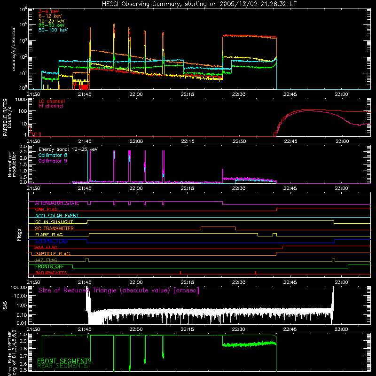This screenshot has width=376, height=376.
Task: Click the second bad packets red marker
Action: tap(256, 273)
